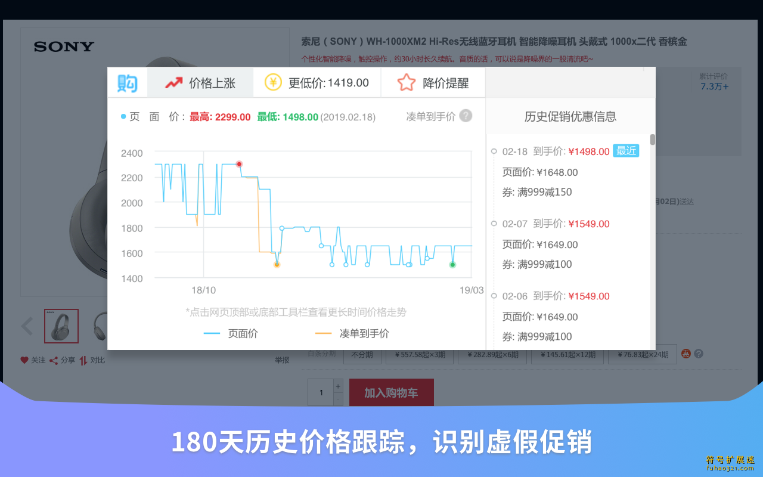
Task: Click the 关注 heart icon
Action: [24, 360]
